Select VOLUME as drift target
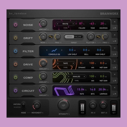127x127 pixels. click(78, 37)
